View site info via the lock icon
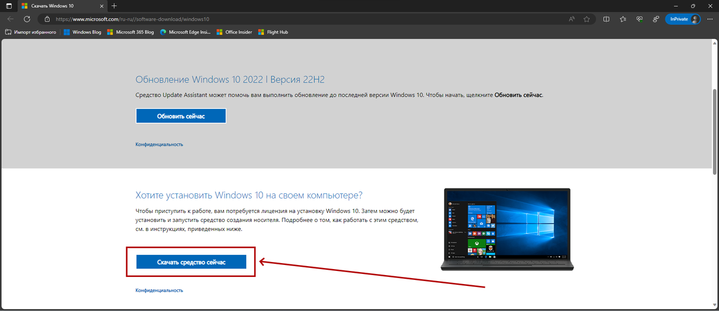Image resolution: width=719 pixels, height=311 pixels. (48, 19)
